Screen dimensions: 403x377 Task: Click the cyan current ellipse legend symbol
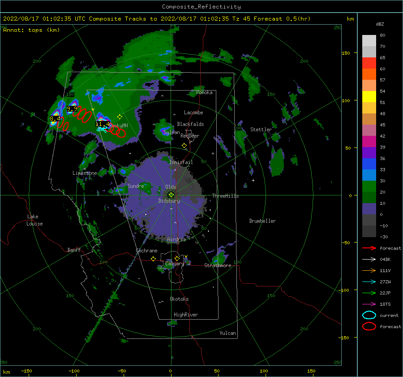369,315
